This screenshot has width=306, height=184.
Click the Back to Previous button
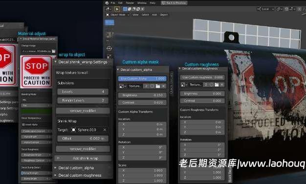pyautogui.click(x=174, y=3)
